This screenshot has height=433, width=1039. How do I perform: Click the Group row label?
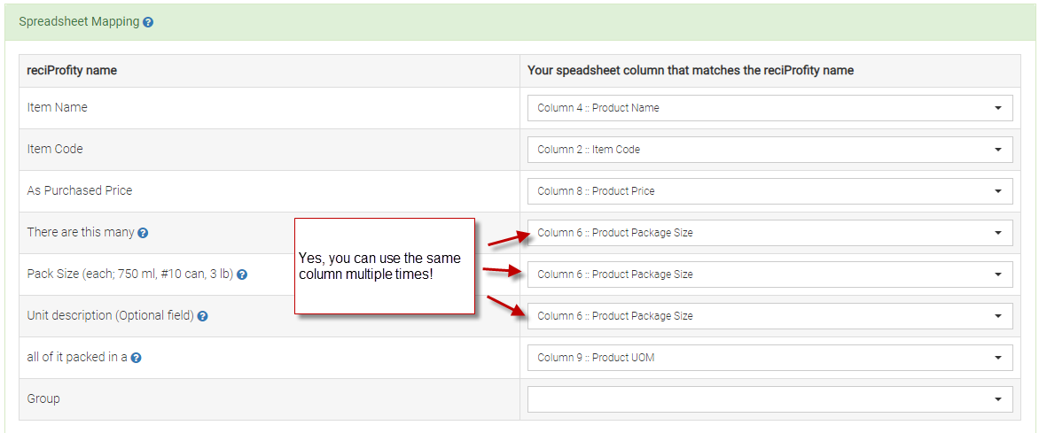(x=43, y=398)
